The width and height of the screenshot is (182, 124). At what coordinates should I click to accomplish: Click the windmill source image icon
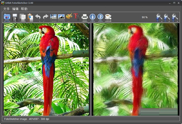[x=53, y=17]
